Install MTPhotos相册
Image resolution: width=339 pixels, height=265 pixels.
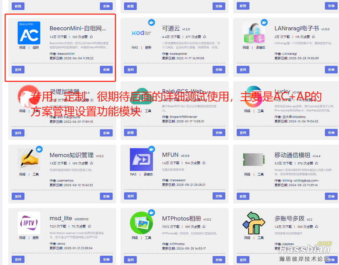pos(219,260)
